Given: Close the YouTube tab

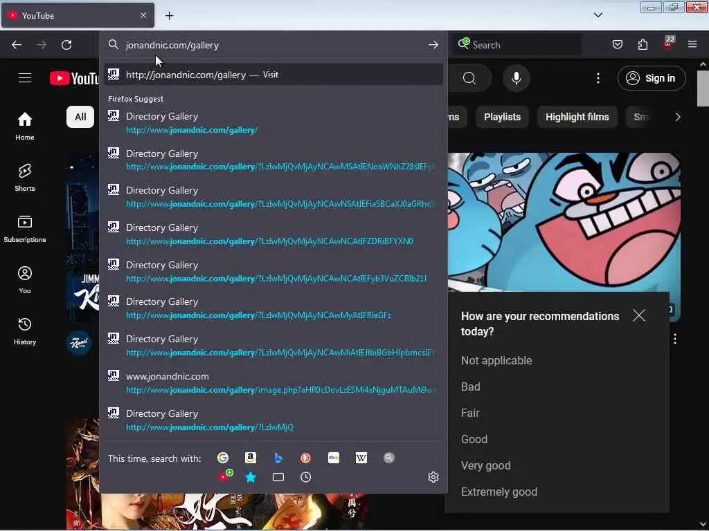Looking at the screenshot, I should (x=143, y=15).
